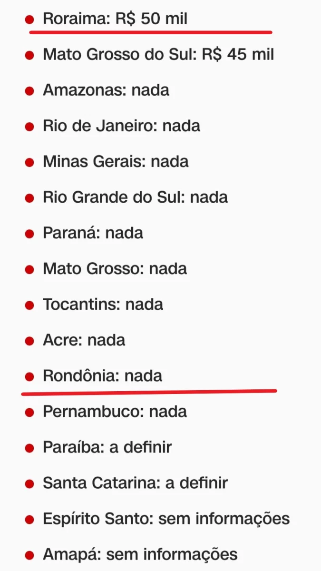This screenshot has height=571, width=321.
Task: Click Paraíba: a definir text
Action: 107,447
